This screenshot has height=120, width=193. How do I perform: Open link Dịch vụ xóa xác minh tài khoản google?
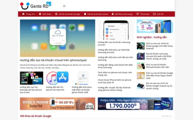[160, 46]
